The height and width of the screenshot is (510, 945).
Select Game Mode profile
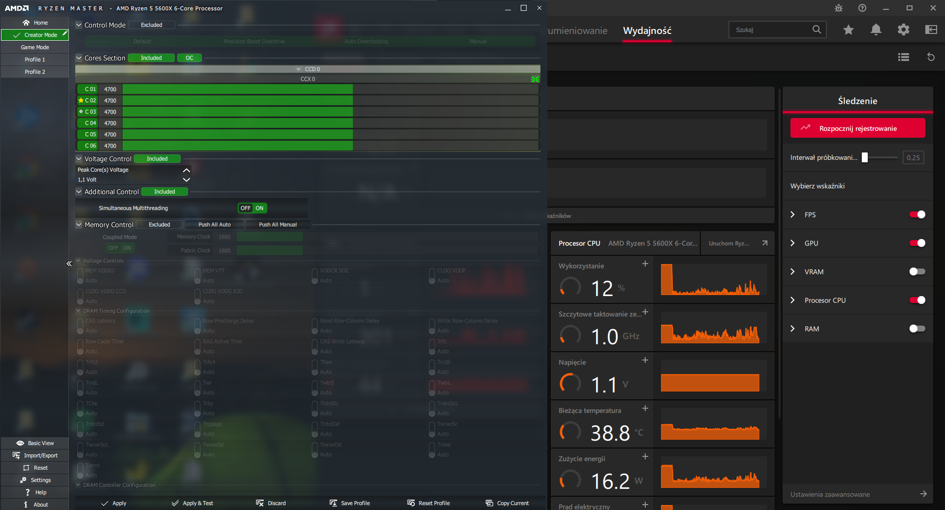[34, 47]
